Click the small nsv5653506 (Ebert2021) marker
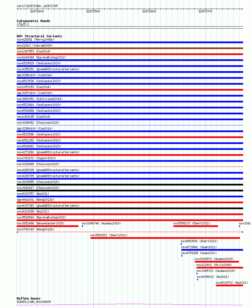This screenshot has width=251, height=308. pyautogui.click(x=181, y=244)
